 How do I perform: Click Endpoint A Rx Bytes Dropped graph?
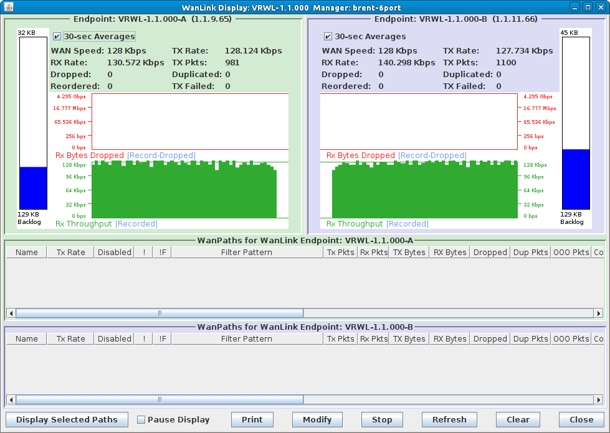190,121
